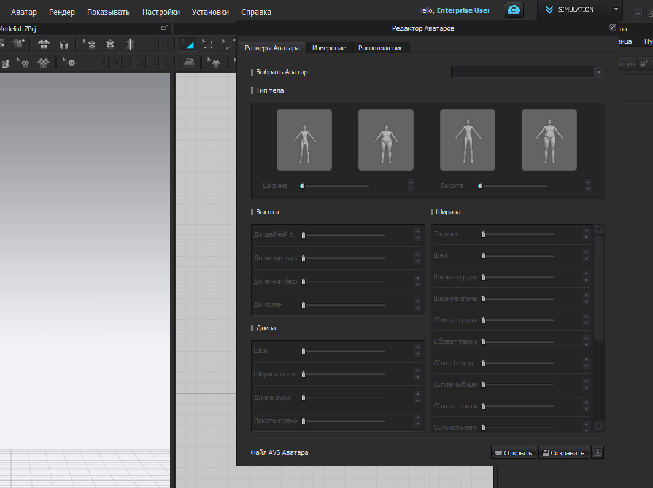Click the blue triangle edit pattern tool

(188, 44)
